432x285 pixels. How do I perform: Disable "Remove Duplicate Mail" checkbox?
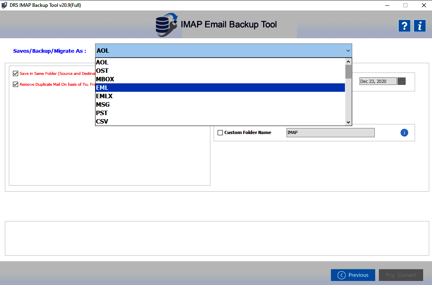click(15, 84)
